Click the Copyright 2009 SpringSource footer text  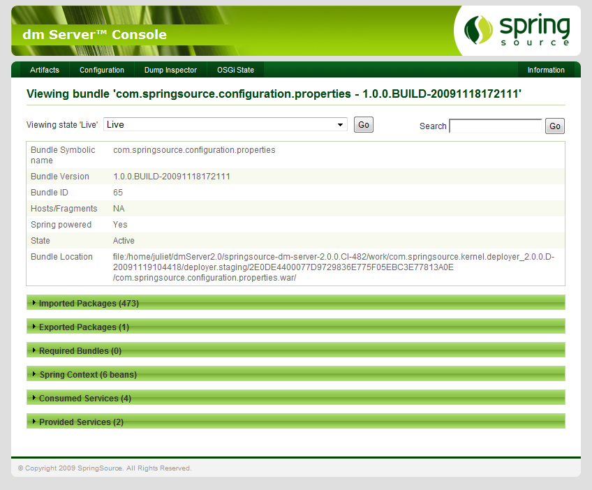point(105,468)
